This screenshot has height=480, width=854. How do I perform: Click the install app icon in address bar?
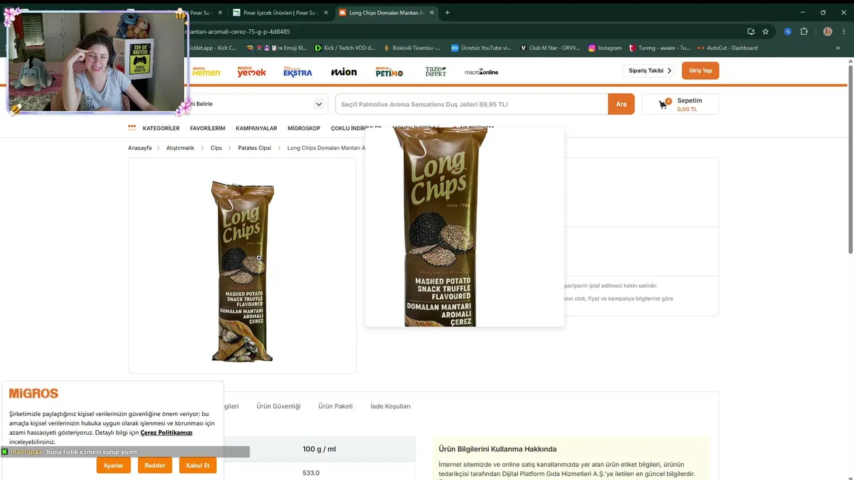751,31
